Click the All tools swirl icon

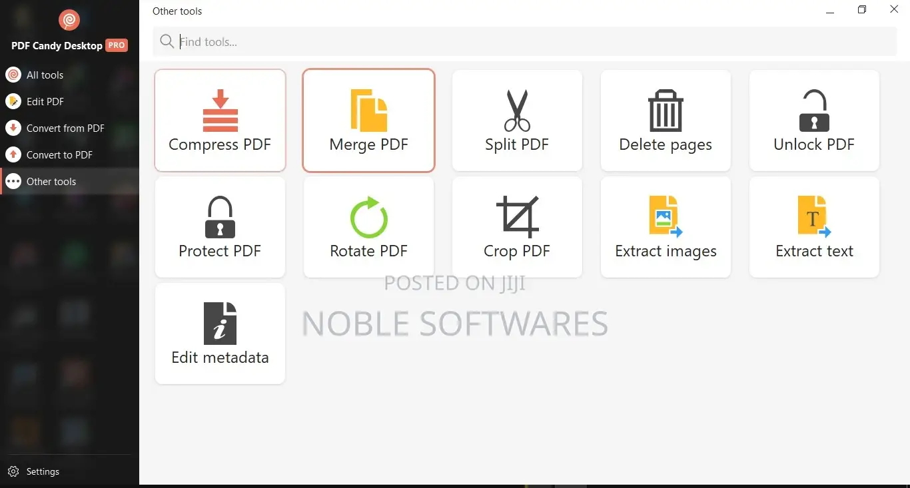(13, 75)
